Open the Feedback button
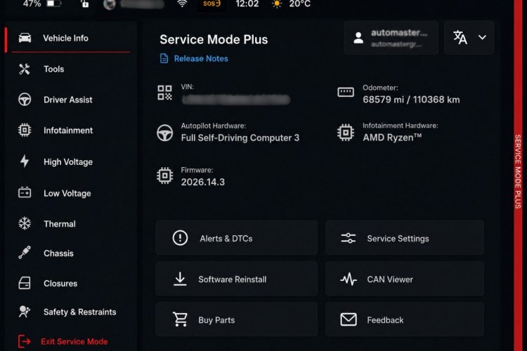527x351 pixels. point(405,319)
